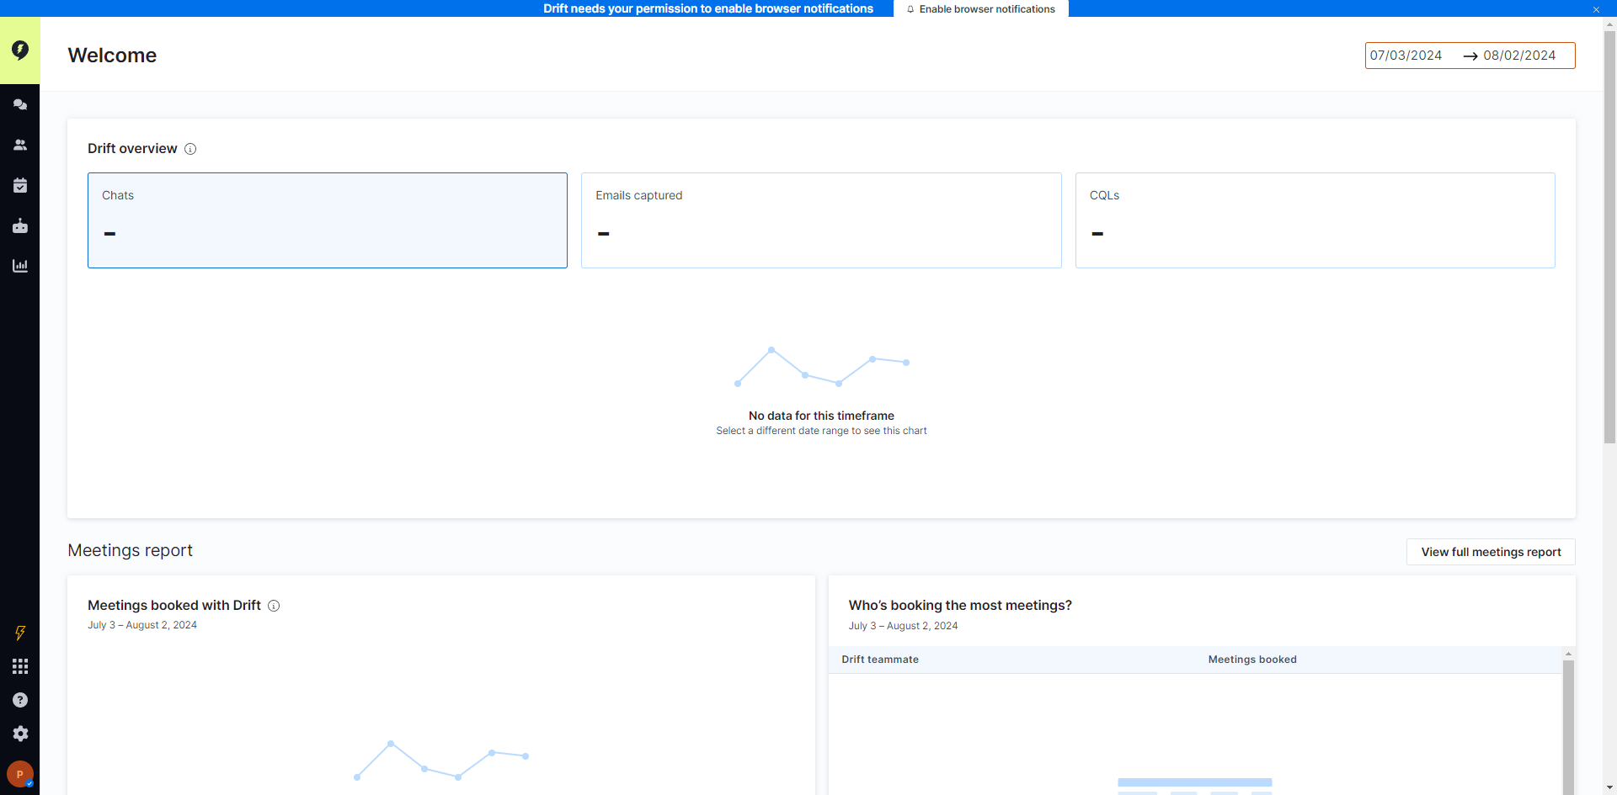Image resolution: width=1617 pixels, height=795 pixels.
Task: Open Conversations chat bubbles in sidebar
Action: pyautogui.click(x=20, y=104)
